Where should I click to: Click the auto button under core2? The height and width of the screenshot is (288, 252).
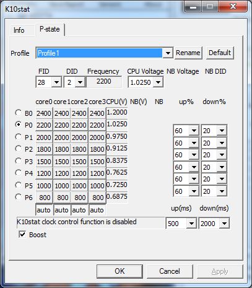pyautogui.click(x=79, y=210)
